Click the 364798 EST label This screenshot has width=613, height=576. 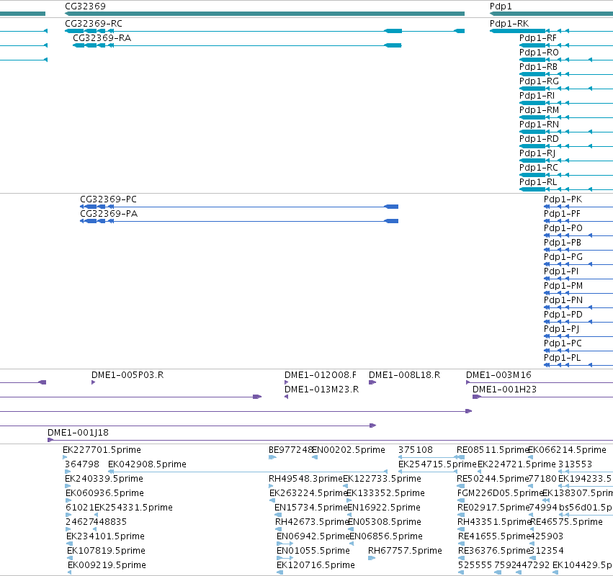coord(81,464)
